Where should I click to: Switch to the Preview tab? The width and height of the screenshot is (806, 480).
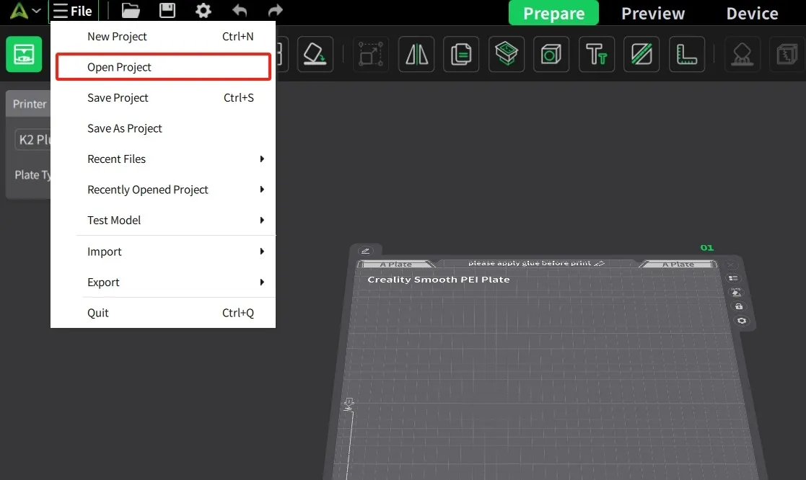pyautogui.click(x=652, y=13)
